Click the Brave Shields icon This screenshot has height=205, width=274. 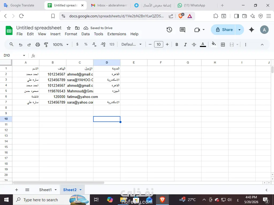click(181, 16)
